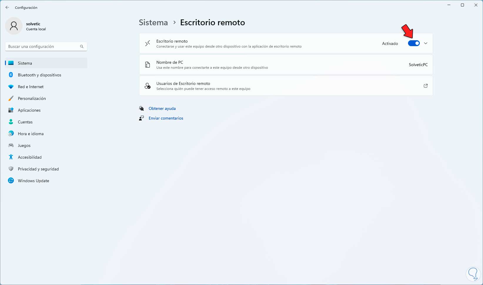
Task: Navigate to Cuentas
Action: [46, 122]
